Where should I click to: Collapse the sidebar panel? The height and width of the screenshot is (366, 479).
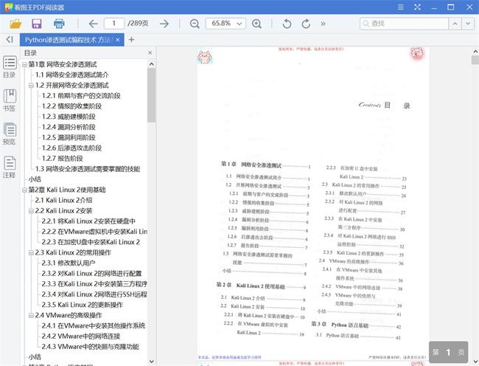[10, 39]
